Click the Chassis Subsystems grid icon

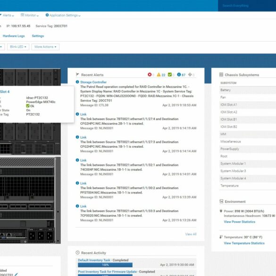(221, 75)
